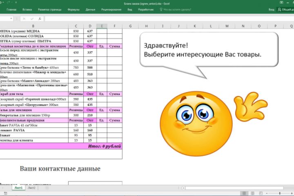This screenshot has width=294, height=196.
Task: Click the 'Микротальк для эпиляции 150гр' cell
Action: 34,115
